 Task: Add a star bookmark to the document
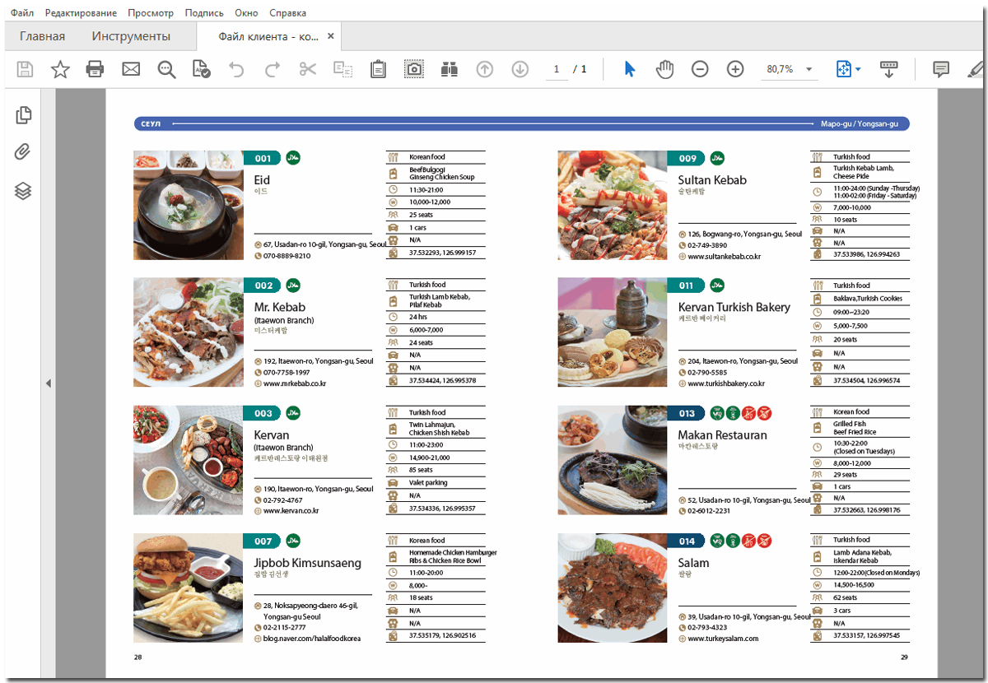(60, 69)
